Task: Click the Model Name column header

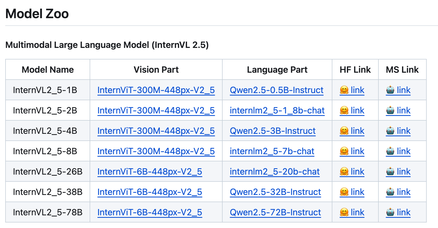Action: (48, 70)
